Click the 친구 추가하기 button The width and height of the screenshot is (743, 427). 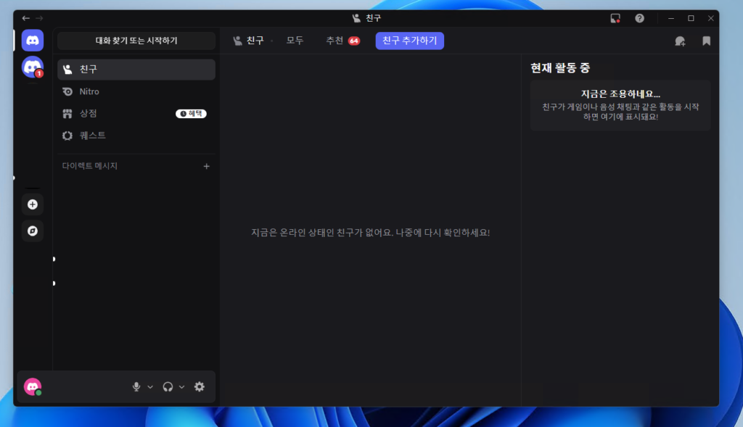click(x=409, y=41)
